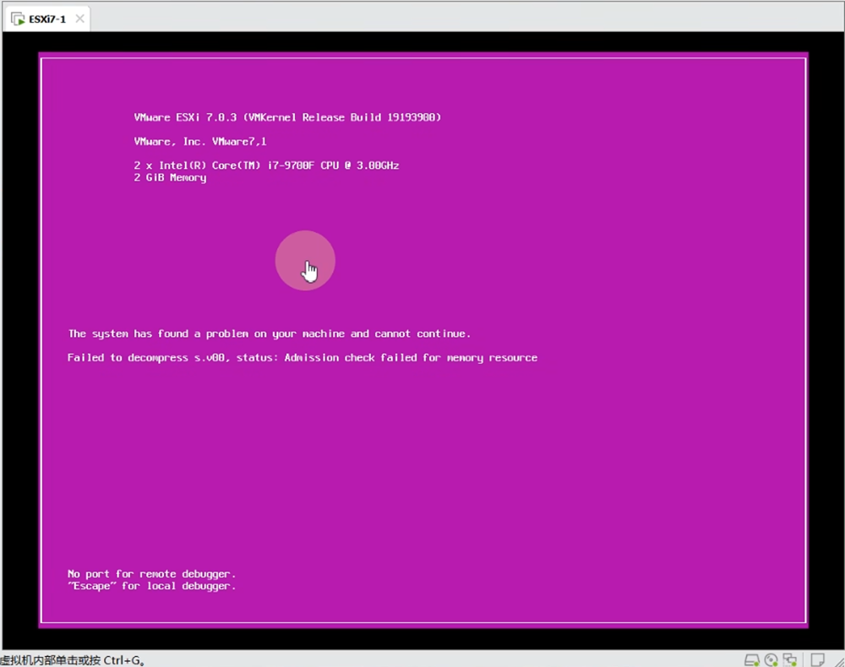Click 'The system has found a problem' message
Viewport: 845px width, 667px height.
pos(269,333)
